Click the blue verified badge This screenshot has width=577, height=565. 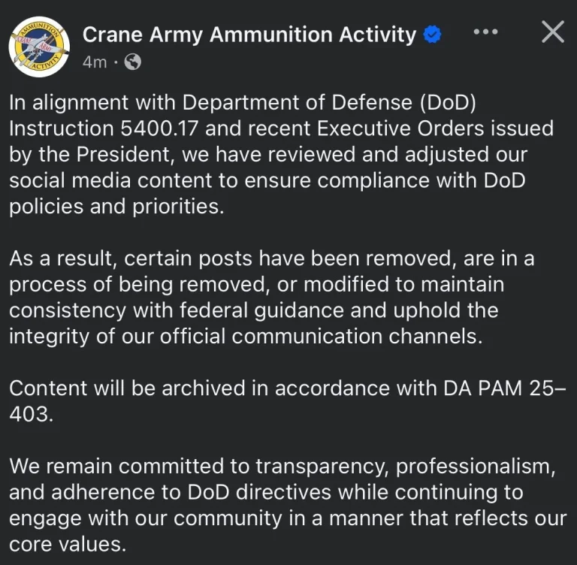coord(433,35)
